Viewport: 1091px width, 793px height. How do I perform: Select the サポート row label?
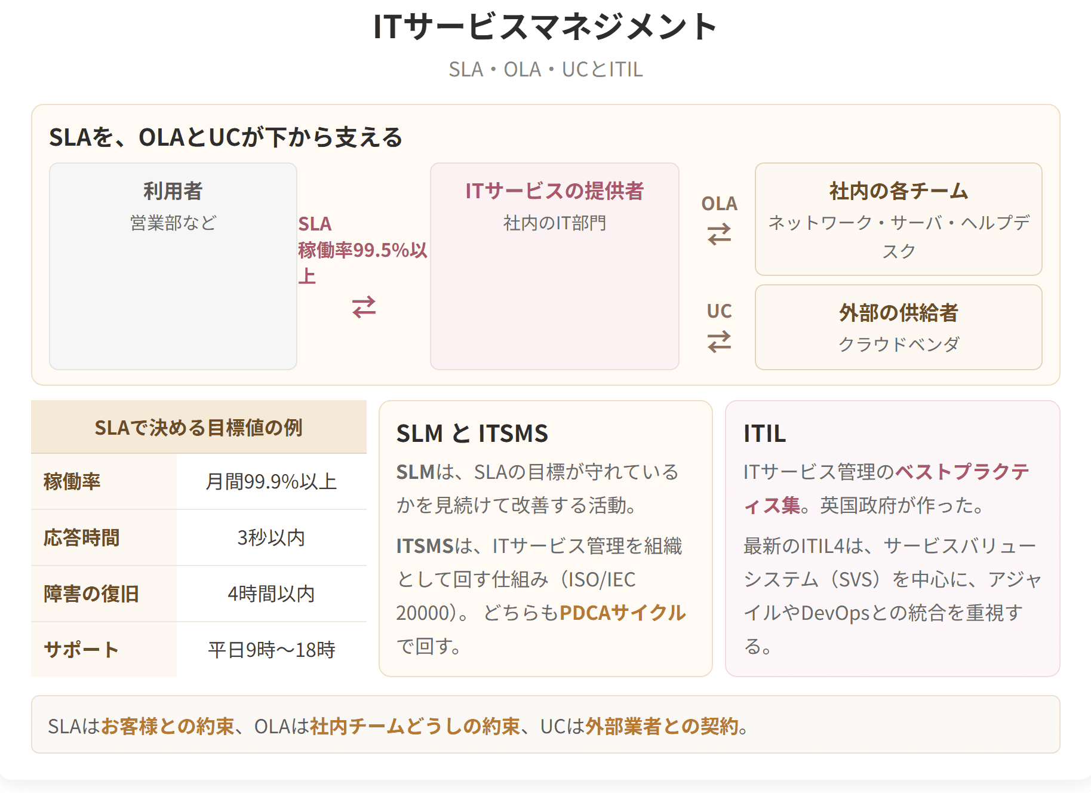pyautogui.click(x=81, y=650)
